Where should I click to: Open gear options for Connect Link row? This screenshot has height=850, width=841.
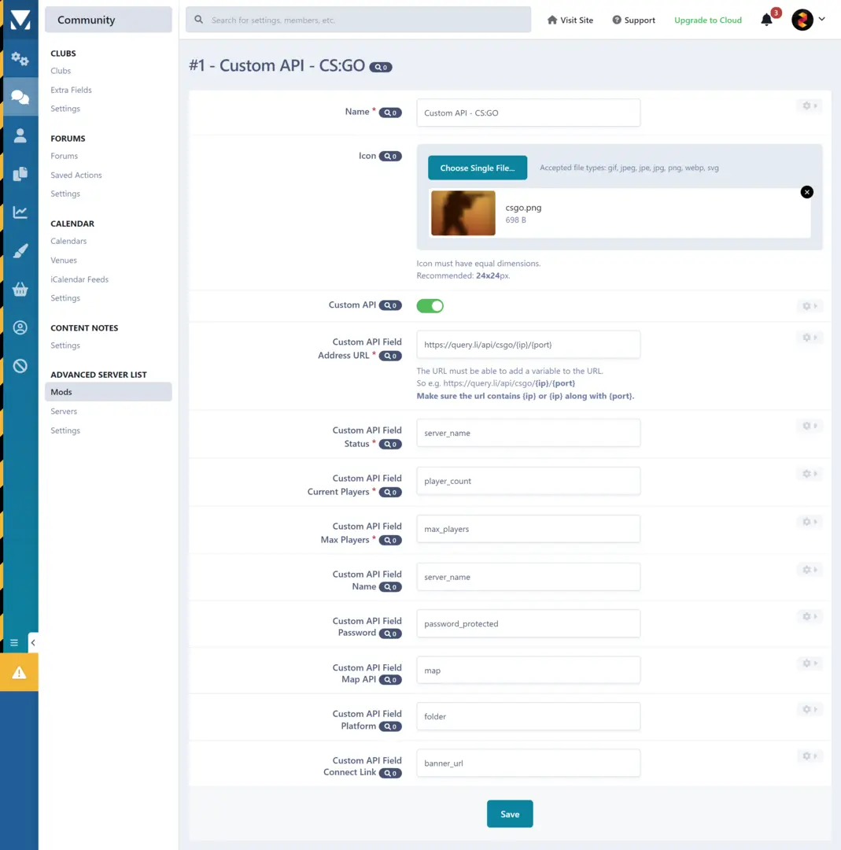click(x=810, y=756)
